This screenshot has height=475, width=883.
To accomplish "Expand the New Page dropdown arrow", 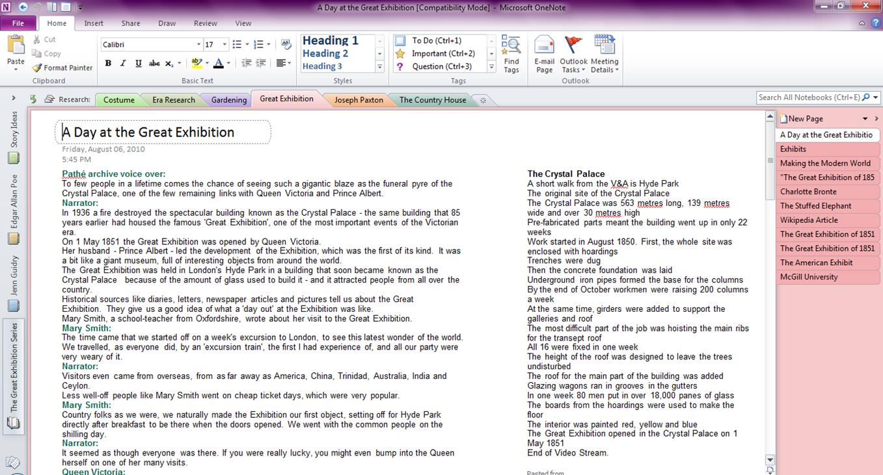I will coord(865,119).
